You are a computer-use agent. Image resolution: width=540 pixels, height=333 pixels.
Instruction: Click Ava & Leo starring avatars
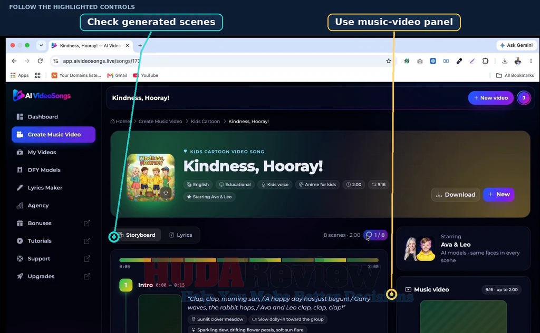pos(419,248)
